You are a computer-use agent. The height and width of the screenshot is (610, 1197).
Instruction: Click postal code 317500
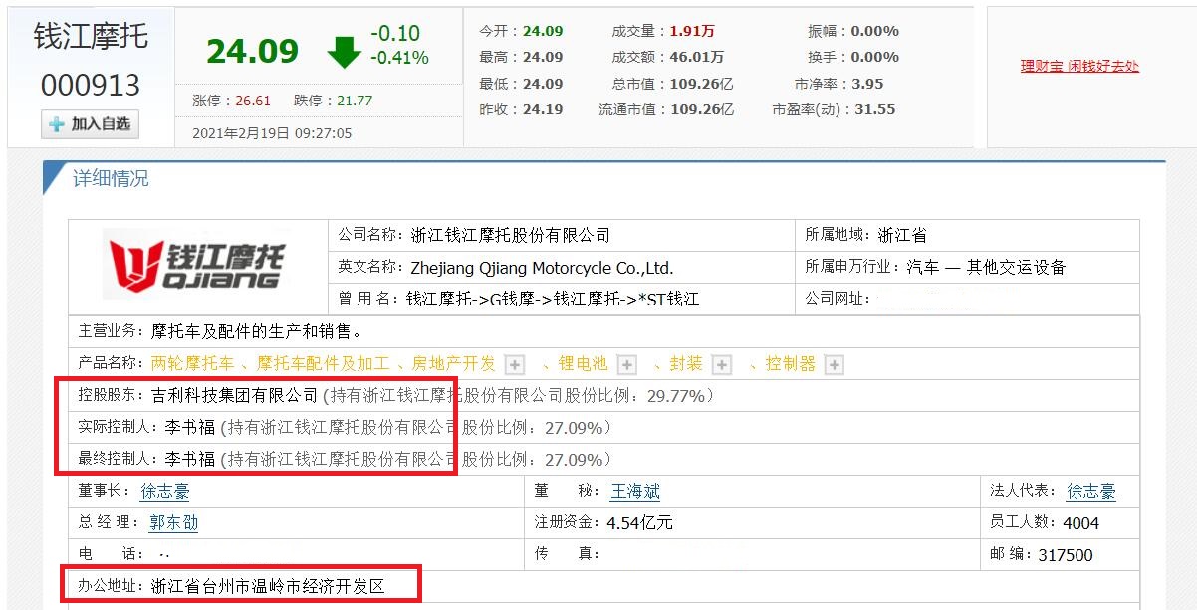[1066, 555]
